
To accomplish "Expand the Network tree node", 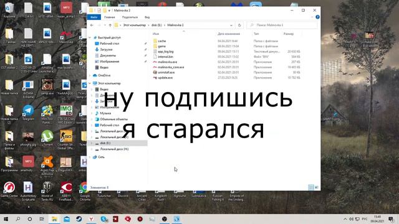I will point(90,157).
